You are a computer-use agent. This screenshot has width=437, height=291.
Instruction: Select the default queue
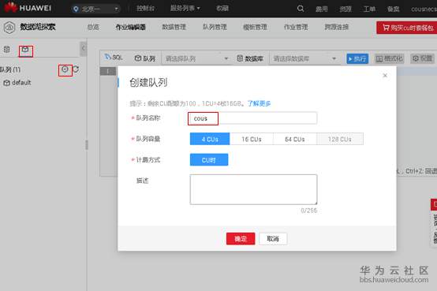17,83
